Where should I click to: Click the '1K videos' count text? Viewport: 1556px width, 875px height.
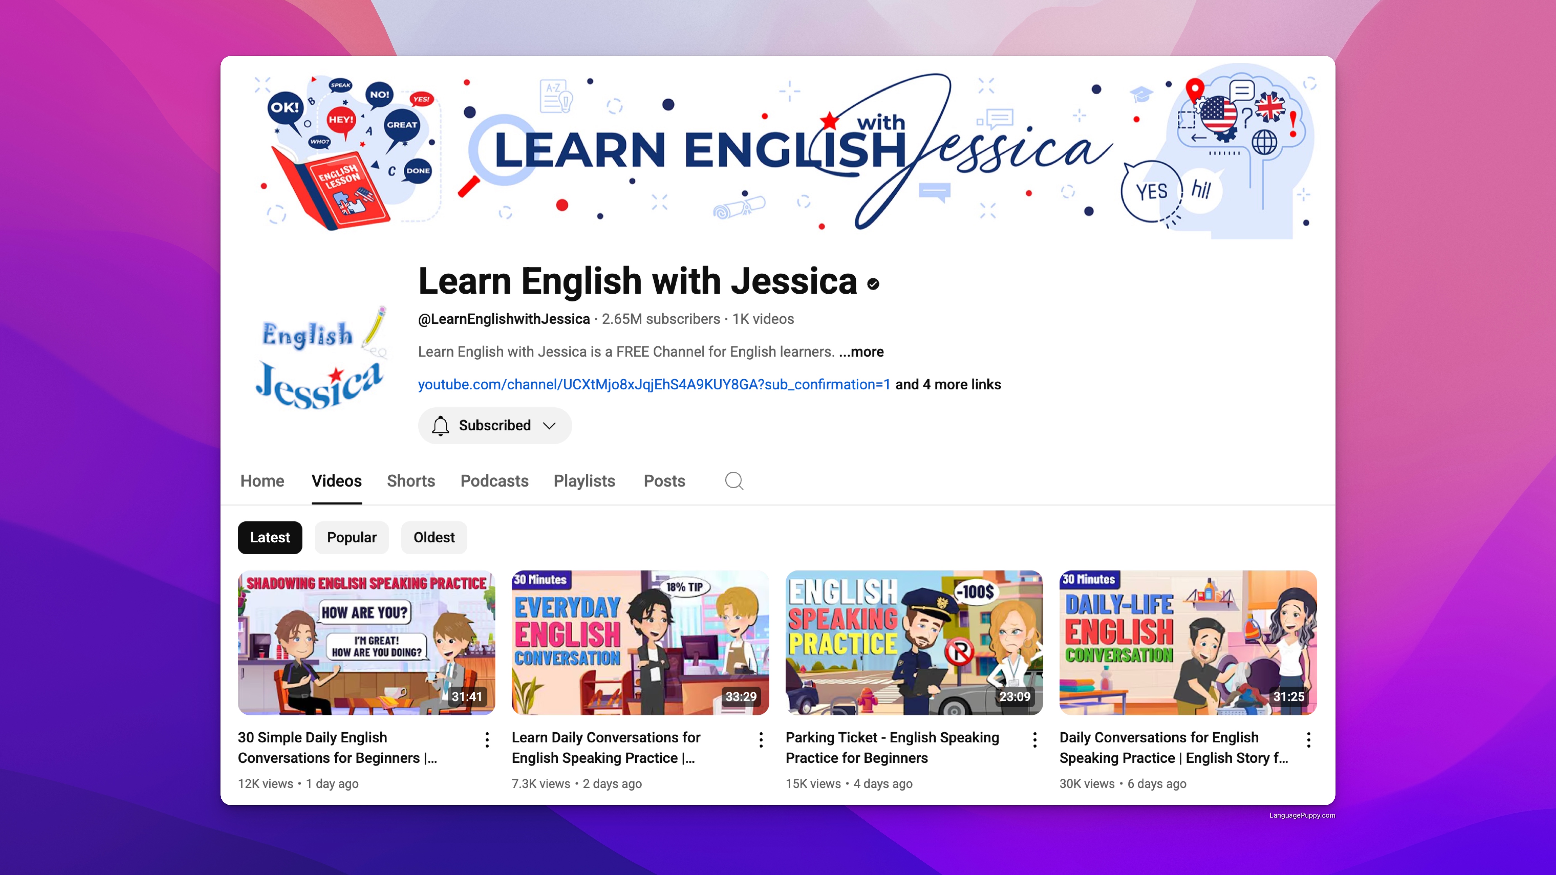pos(763,319)
